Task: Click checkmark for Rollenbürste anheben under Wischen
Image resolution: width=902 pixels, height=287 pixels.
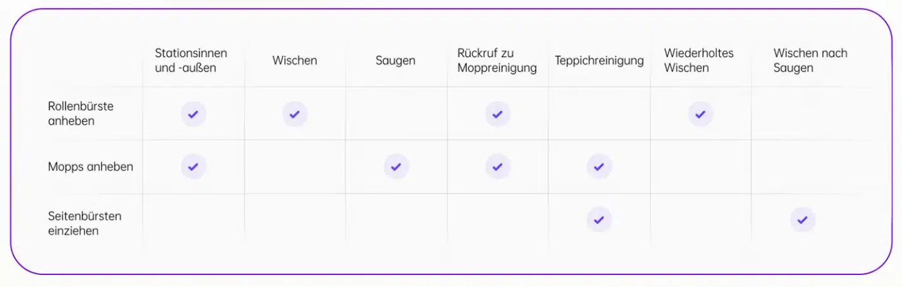Action: (295, 114)
